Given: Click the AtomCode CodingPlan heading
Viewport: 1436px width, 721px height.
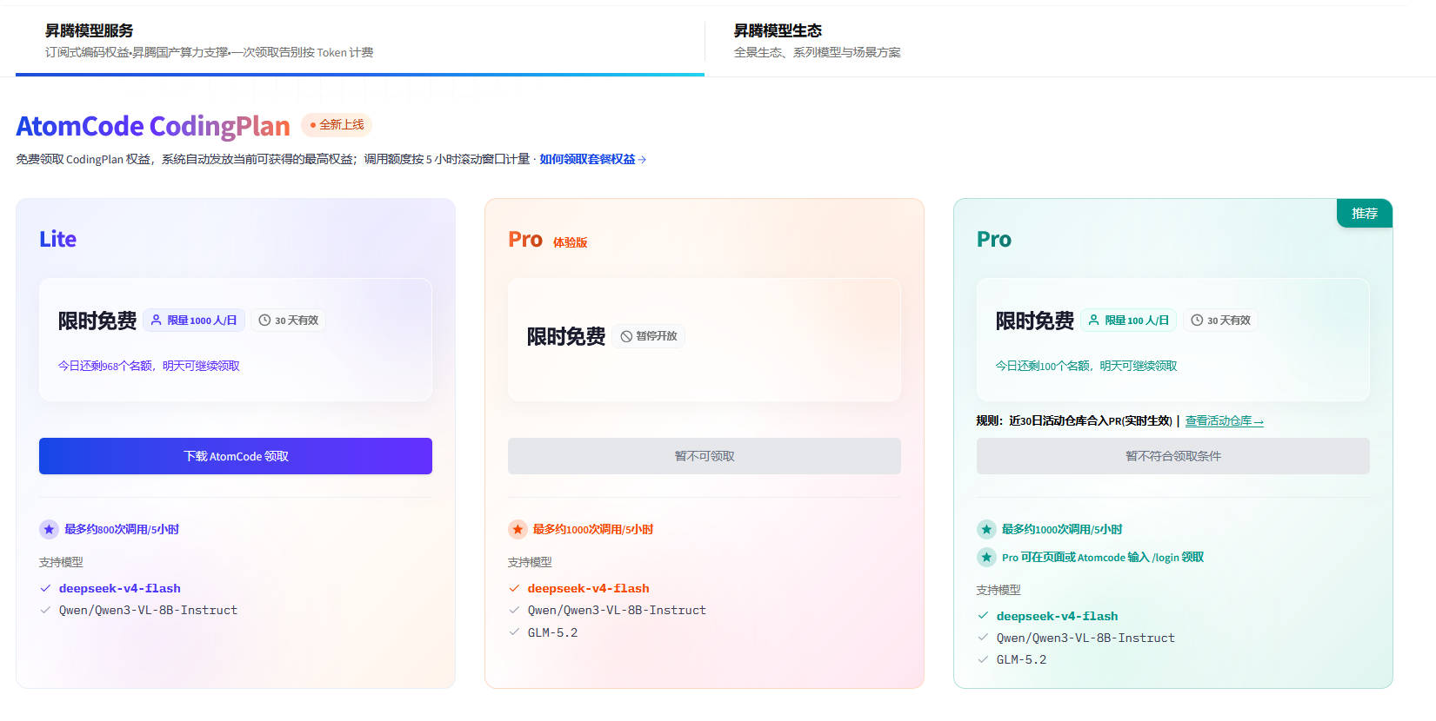Looking at the screenshot, I should tap(153, 126).
